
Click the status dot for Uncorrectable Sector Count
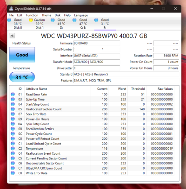point(13,163)
